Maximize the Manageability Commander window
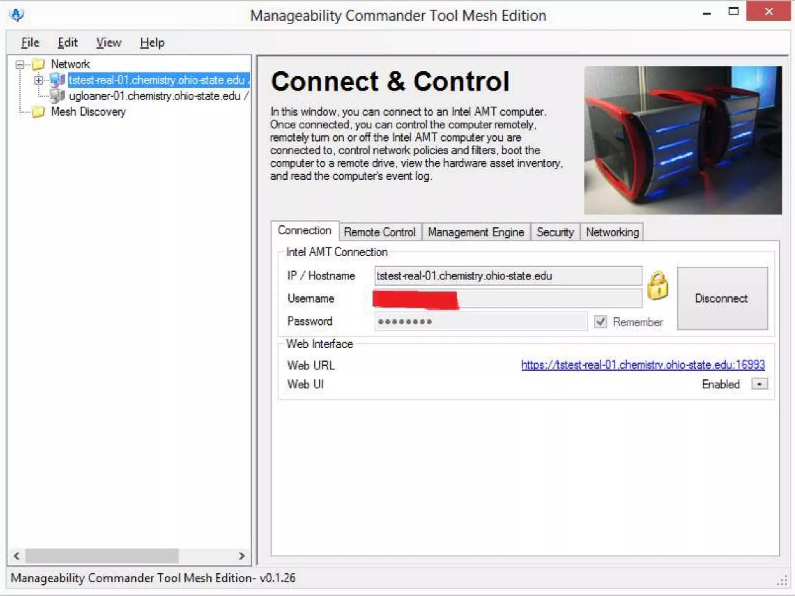Viewport: 795px width, 596px height. point(733,12)
